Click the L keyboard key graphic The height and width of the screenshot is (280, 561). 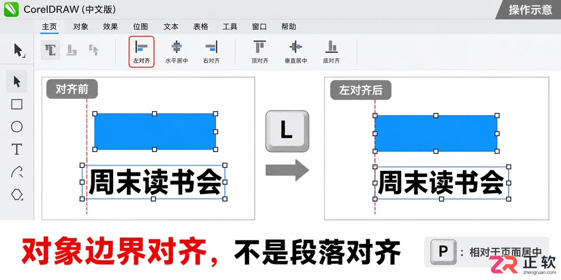[287, 131]
